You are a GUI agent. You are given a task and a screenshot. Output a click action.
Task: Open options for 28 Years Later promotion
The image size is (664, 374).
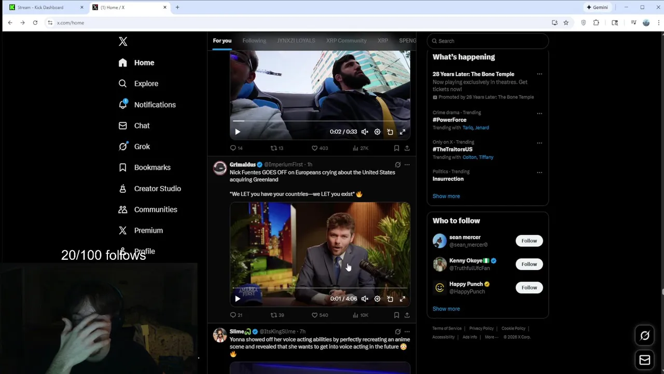539,74
